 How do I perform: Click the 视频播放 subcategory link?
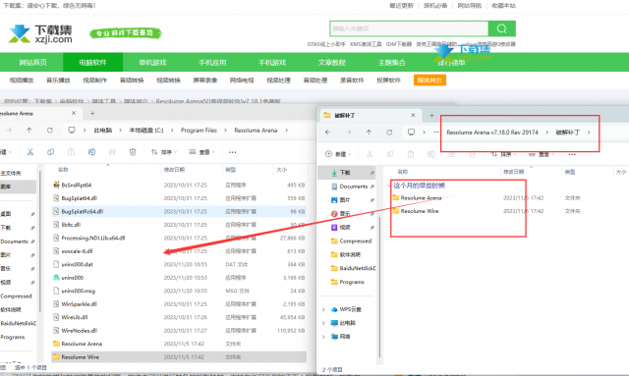22,81
